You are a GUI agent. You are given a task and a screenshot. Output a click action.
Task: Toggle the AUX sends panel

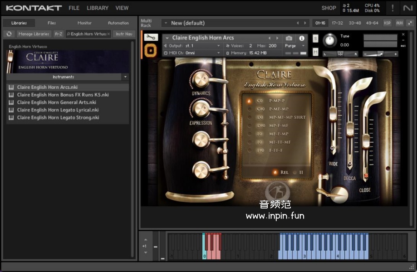pos(399,23)
